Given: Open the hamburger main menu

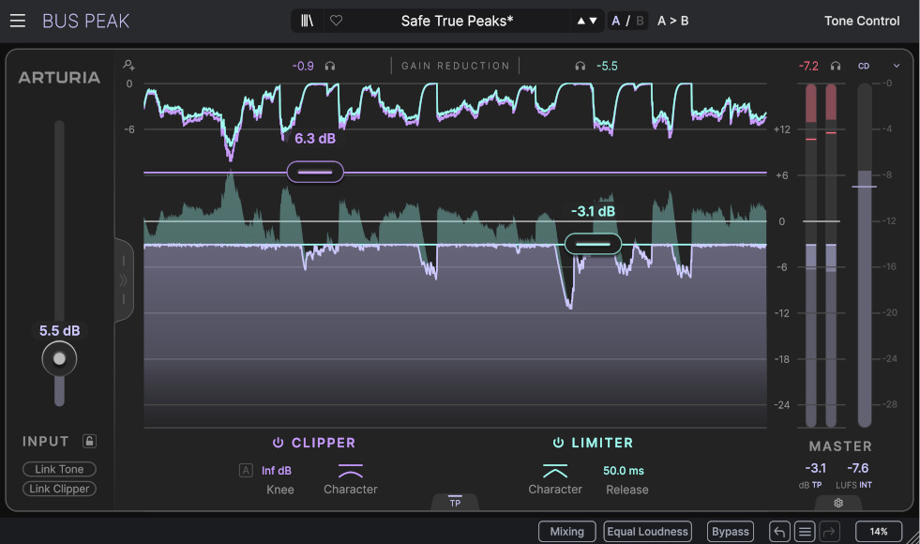Looking at the screenshot, I should coord(17,21).
